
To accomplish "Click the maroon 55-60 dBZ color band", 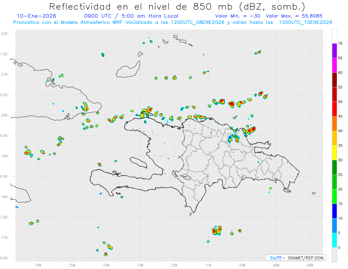I will pos(334,80).
